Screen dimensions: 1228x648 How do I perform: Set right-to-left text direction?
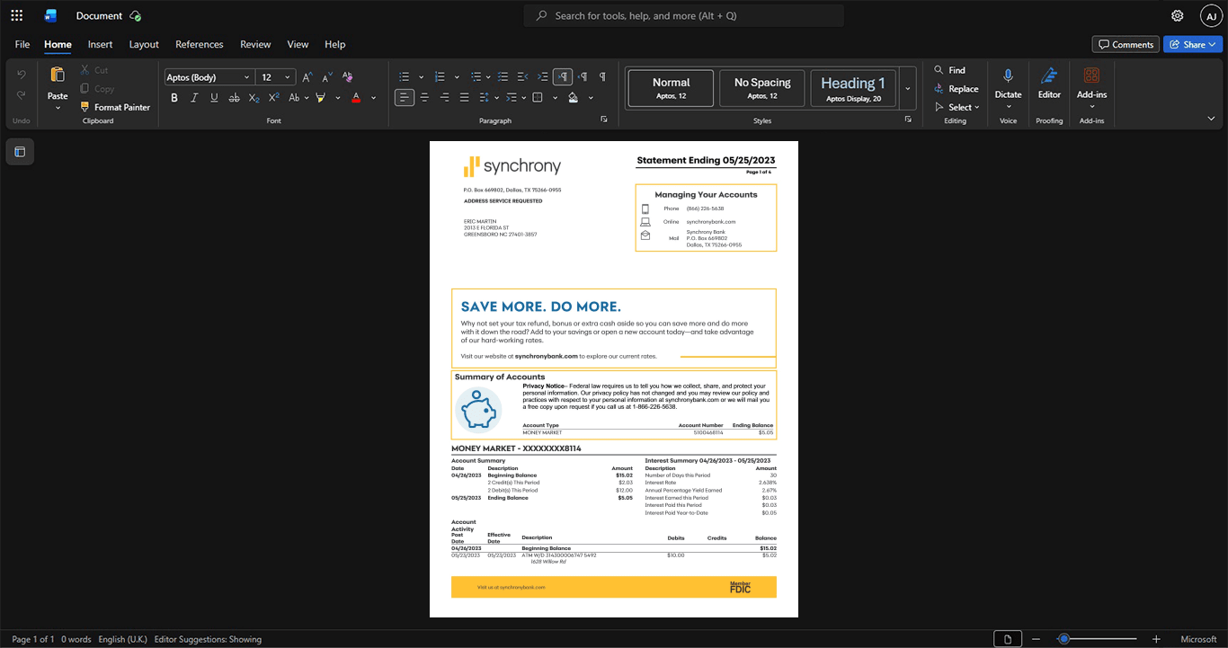pos(583,77)
